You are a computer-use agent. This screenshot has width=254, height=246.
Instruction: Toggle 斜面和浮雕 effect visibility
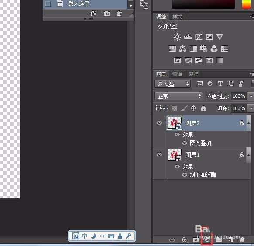[185, 175]
